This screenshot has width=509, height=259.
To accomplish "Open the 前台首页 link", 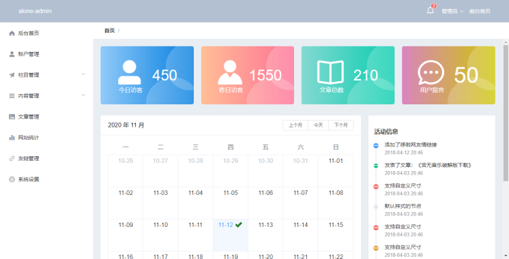I will [480, 12].
